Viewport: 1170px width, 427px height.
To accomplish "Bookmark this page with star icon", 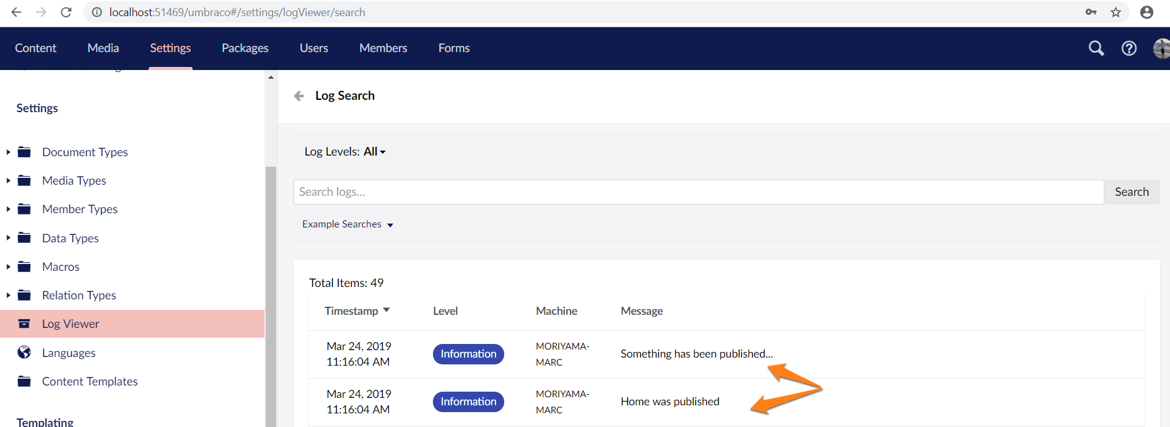I will coord(1115,12).
